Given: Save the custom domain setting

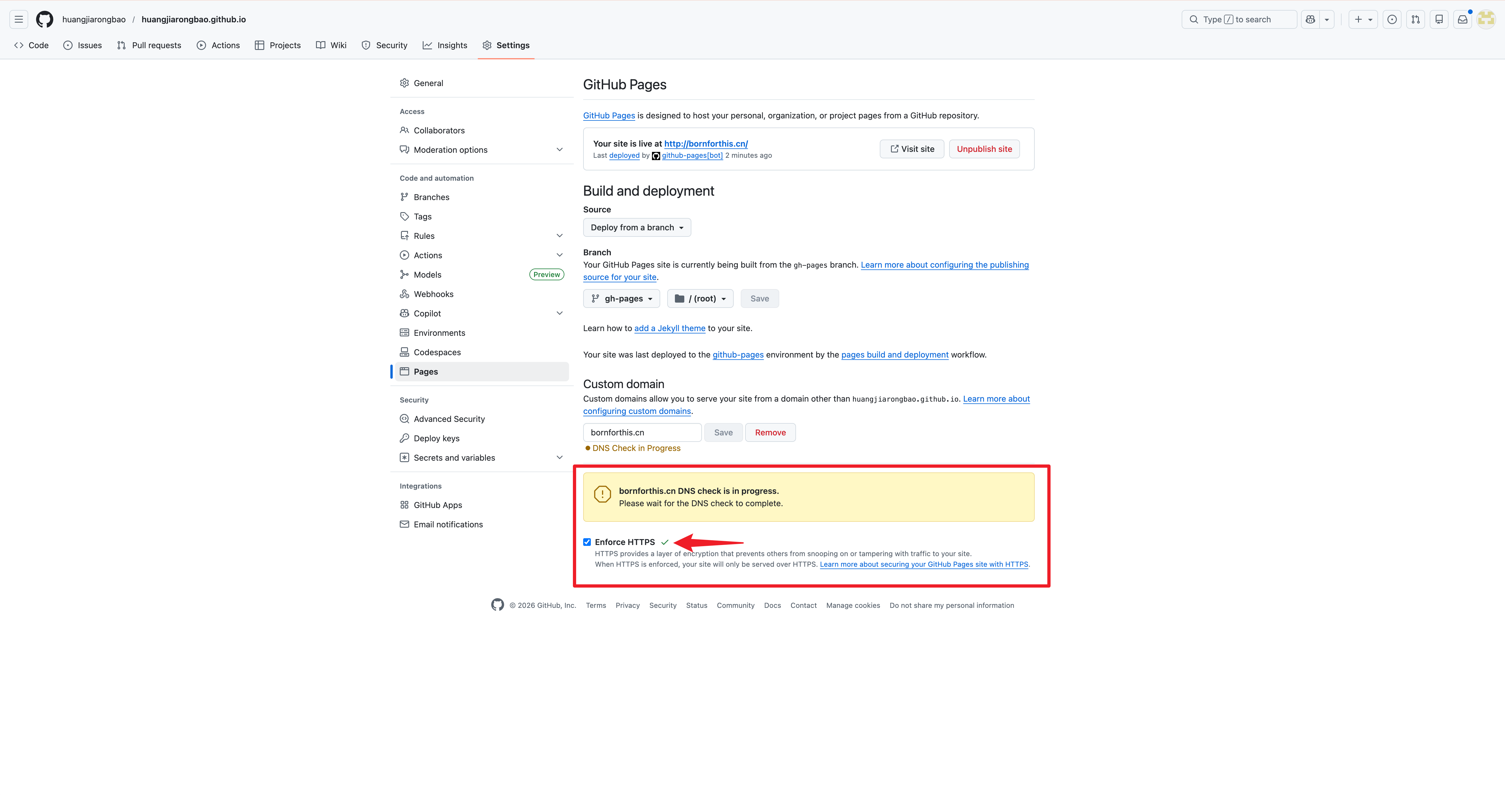Looking at the screenshot, I should click(x=723, y=432).
